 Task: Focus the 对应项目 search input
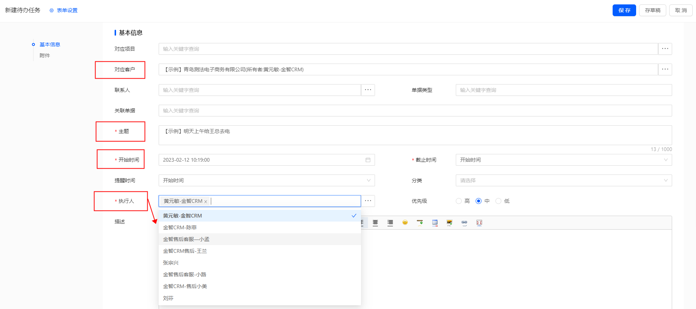click(x=408, y=49)
